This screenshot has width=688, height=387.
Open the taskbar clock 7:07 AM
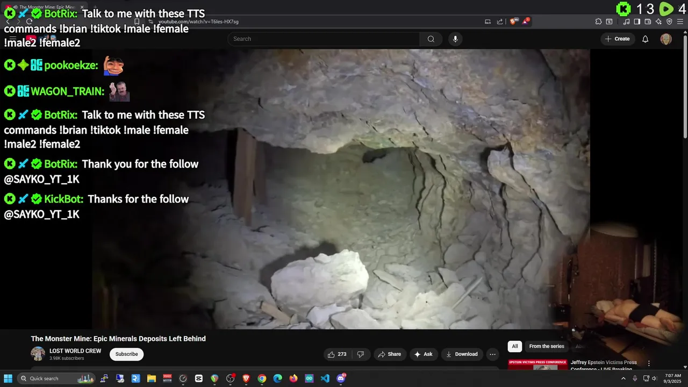(x=673, y=378)
